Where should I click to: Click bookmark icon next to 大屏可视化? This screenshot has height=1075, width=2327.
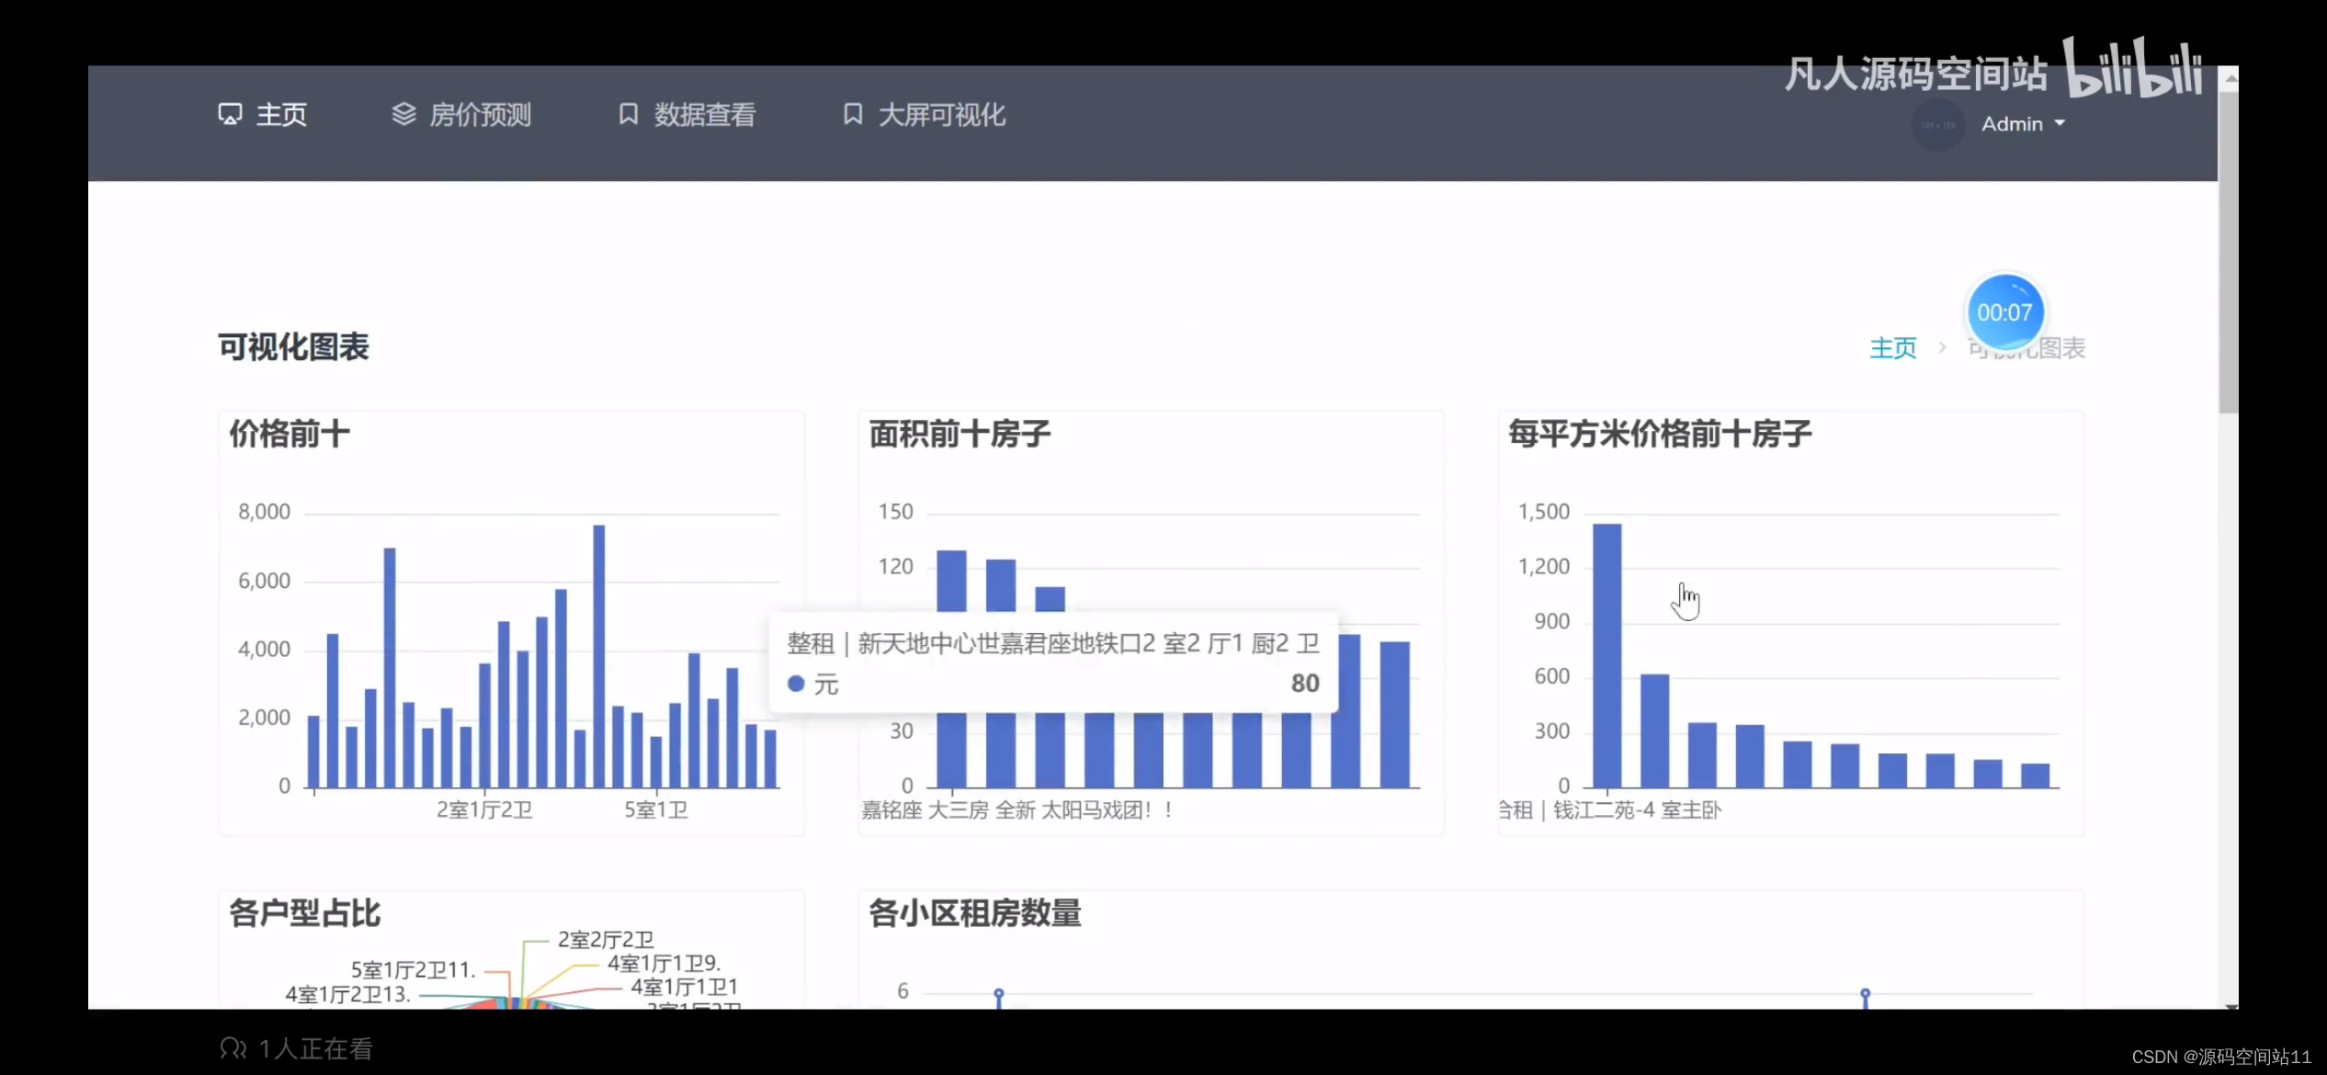853,115
